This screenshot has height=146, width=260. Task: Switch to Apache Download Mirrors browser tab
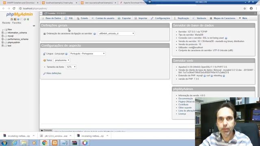[134, 3]
